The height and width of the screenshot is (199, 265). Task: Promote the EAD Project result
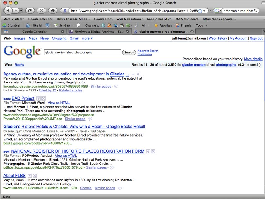pyautogui.click(x=39, y=98)
